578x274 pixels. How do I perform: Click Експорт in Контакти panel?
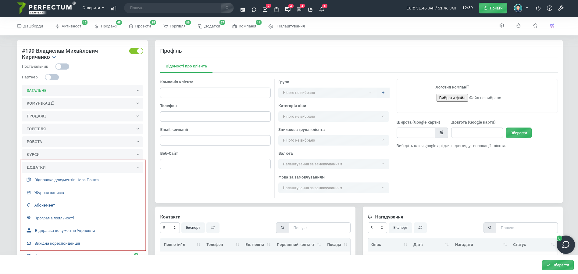point(193,228)
